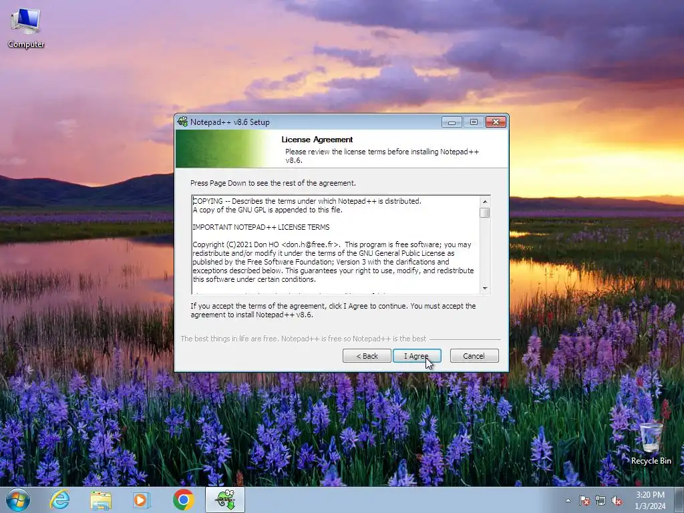Go back with the < Back button
Viewport: 684px width, 513px height.
point(367,356)
